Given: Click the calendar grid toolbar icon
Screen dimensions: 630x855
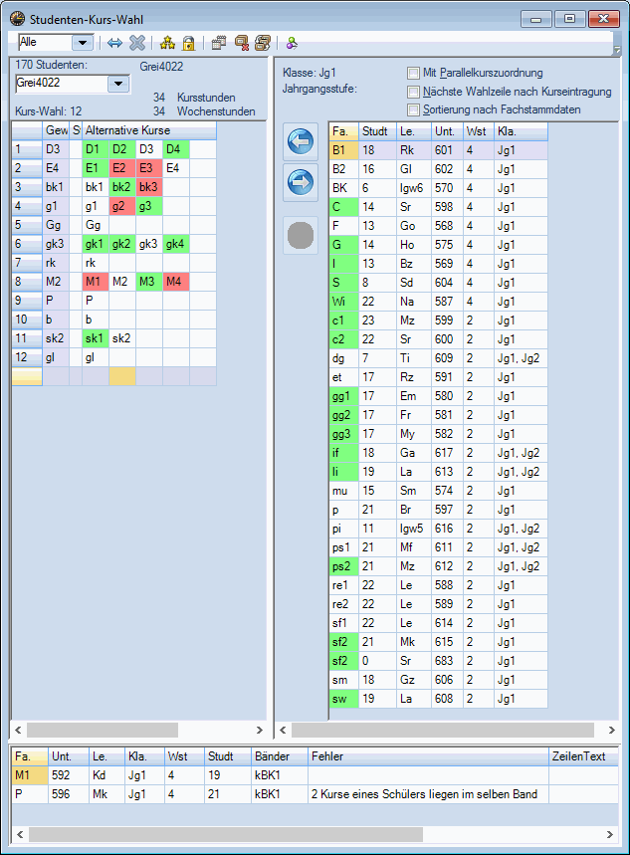Looking at the screenshot, I should tap(218, 43).
